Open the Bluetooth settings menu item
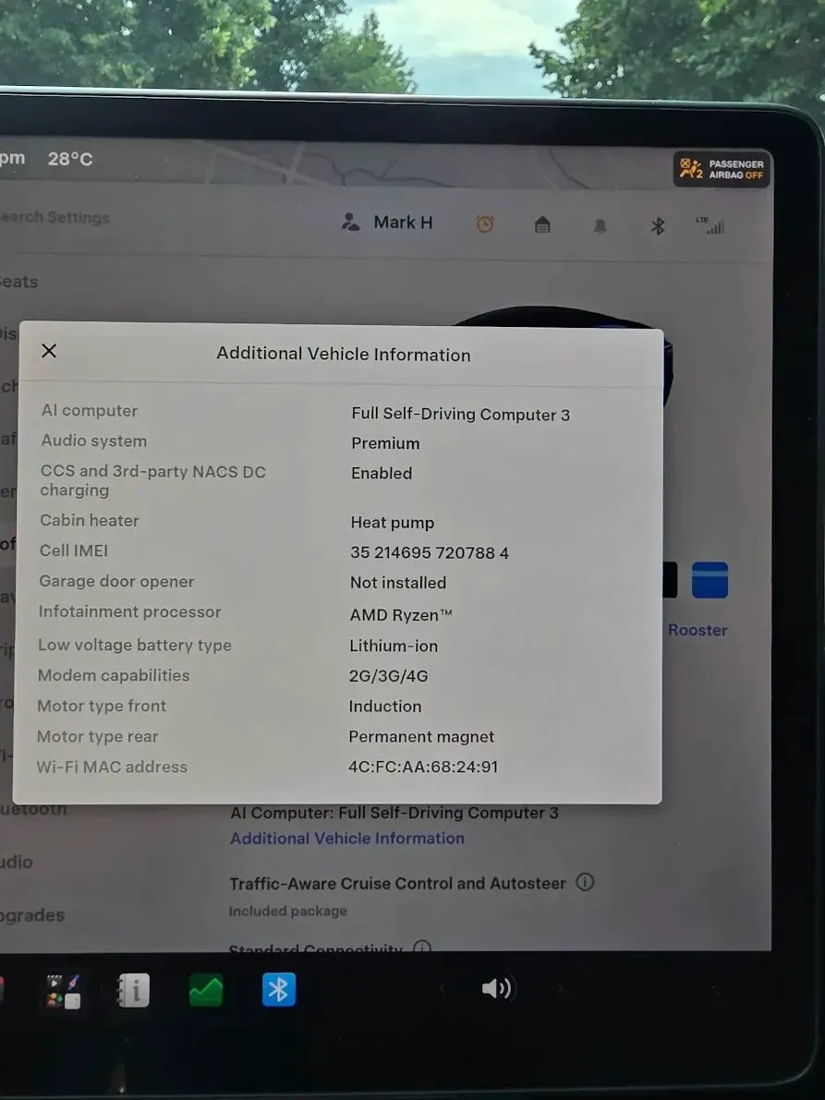Viewport: 825px width, 1100px height. click(x=33, y=810)
